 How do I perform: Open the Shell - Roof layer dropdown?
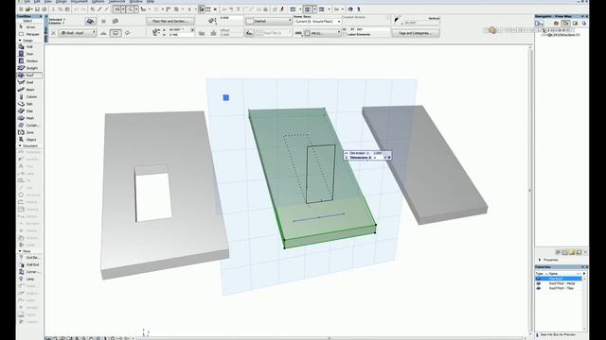click(x=77, y=33)
